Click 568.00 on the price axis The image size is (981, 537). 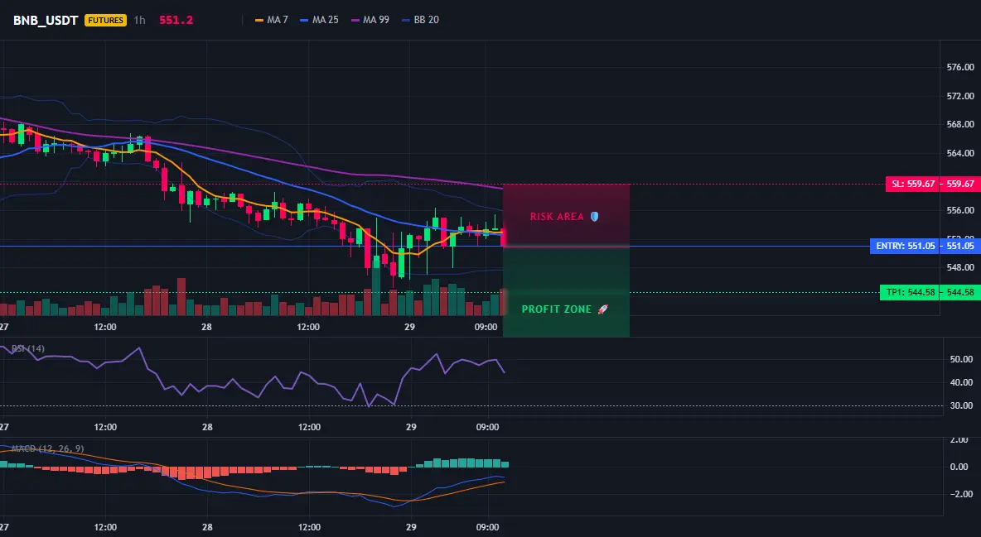[960, 124]
